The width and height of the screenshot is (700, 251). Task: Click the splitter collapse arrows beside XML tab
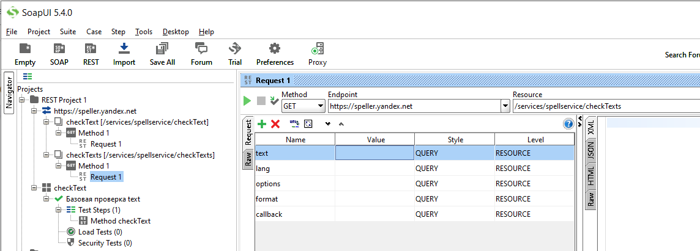point(580,120)
